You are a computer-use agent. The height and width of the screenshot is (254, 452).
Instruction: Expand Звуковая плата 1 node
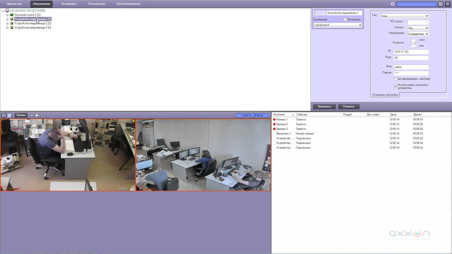click(7, 15)
